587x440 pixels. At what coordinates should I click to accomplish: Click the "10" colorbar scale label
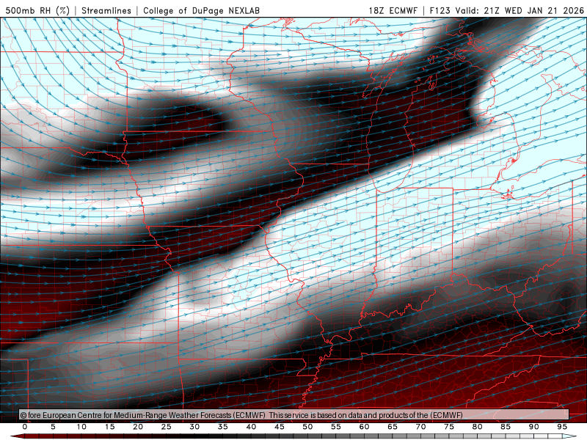(81, 427)
